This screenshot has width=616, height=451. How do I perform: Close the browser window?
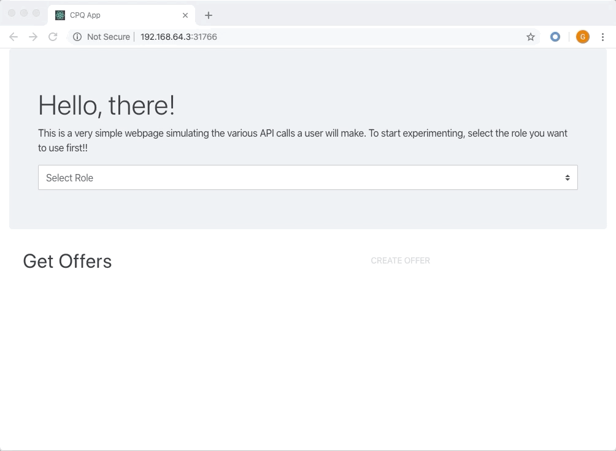pos(12,13)
